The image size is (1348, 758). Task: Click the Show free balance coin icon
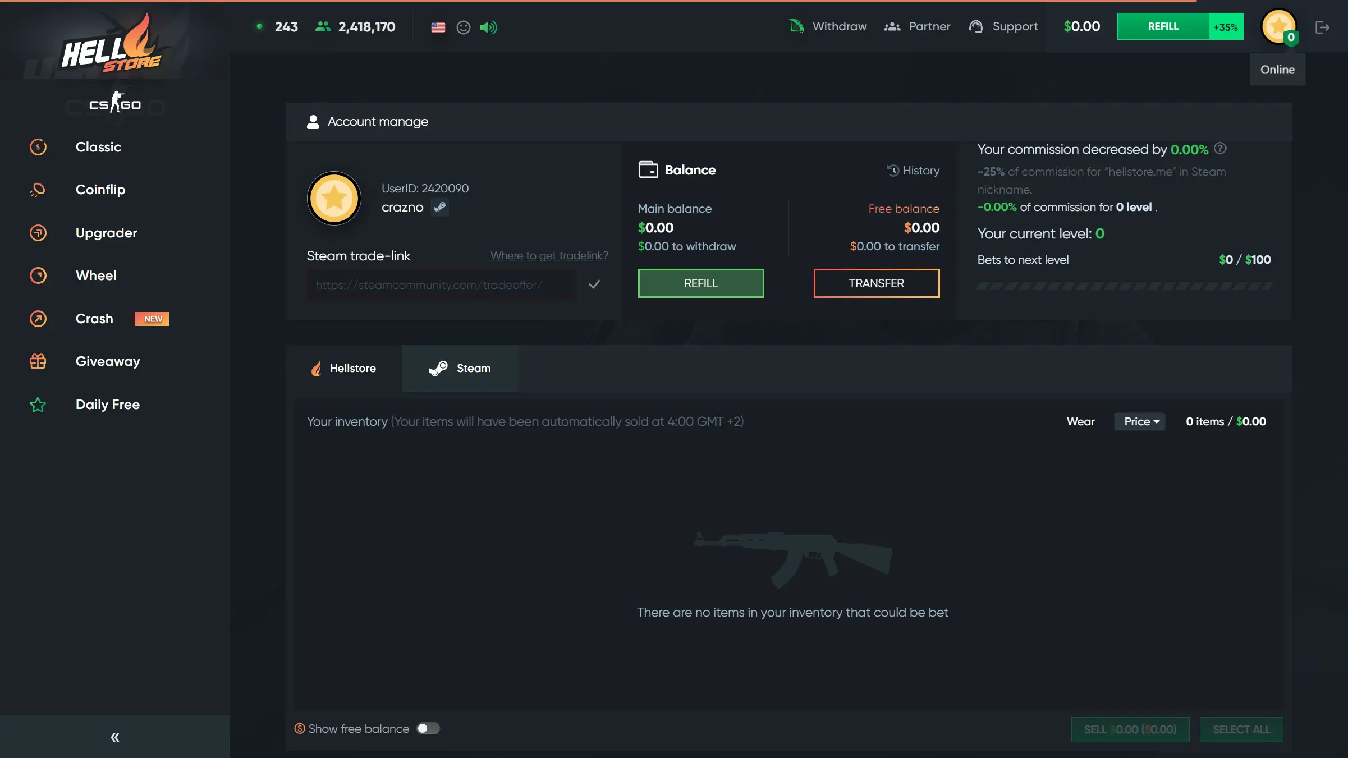click(300, 728)
